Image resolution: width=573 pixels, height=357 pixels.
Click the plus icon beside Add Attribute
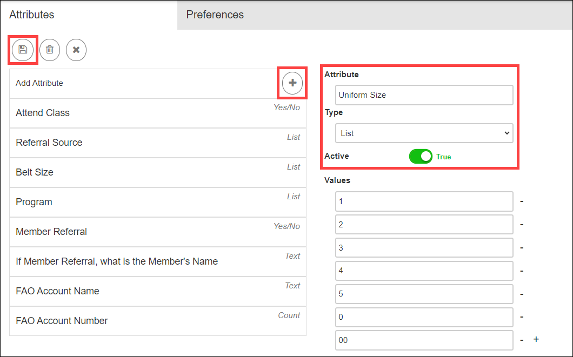pyautogui.click(x=292, y=83)
